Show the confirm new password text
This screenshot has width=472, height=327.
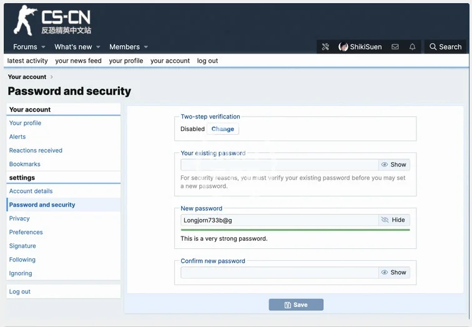click(394, 272)
